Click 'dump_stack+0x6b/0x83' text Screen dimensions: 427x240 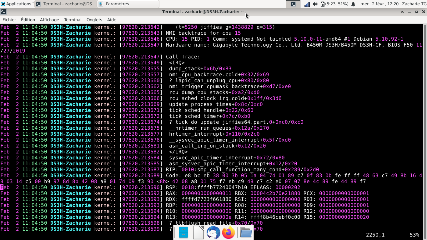(200, 69)
